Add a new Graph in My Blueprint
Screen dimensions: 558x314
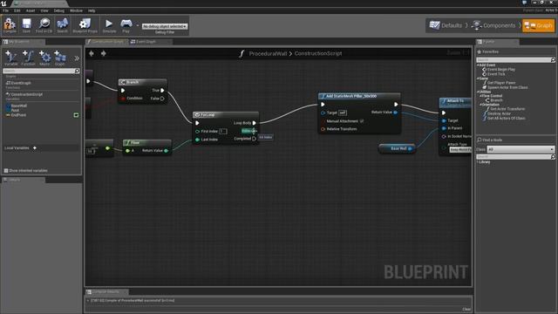click(60, 58)
